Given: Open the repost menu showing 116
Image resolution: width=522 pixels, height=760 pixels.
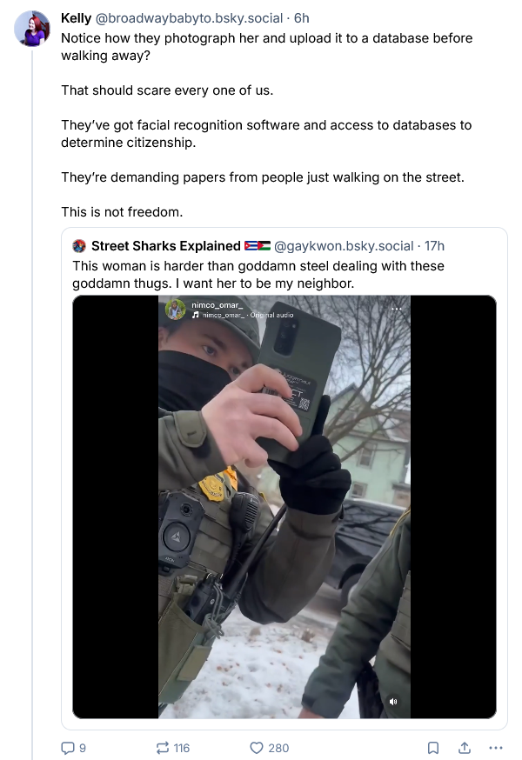Looking at the screenshot, I should (162, 748).
